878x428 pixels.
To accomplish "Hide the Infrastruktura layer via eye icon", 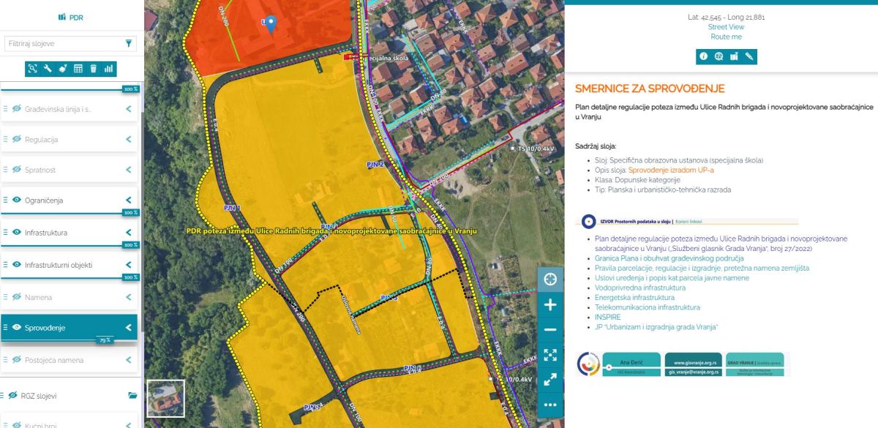I will click(x=16, y=232).
